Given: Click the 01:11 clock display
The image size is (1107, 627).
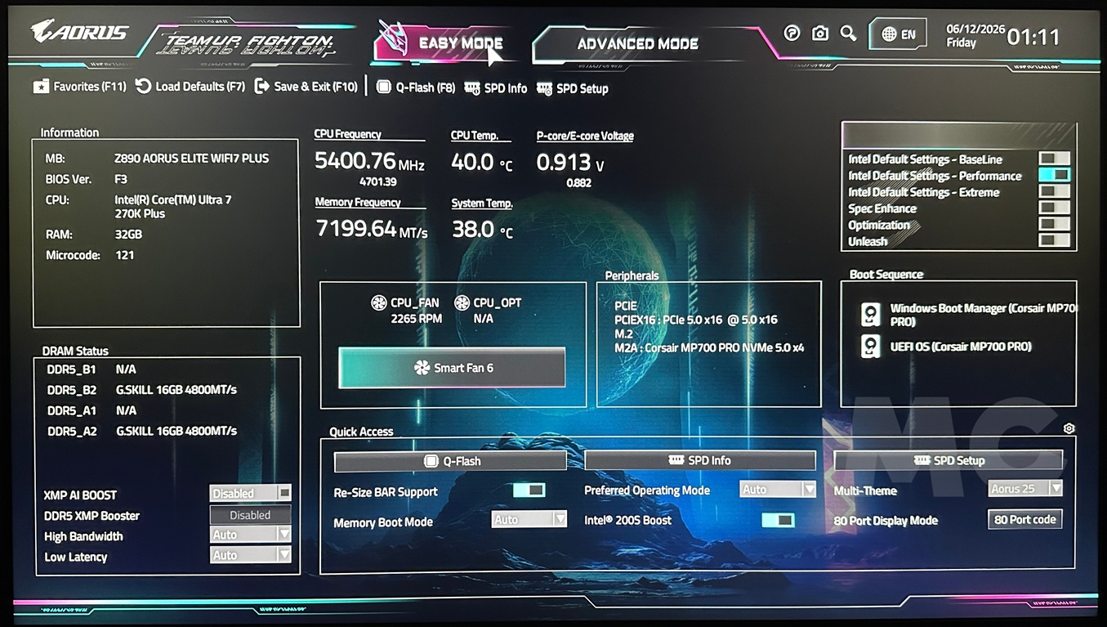Looking at the screenshot, I should (1033, 37).
